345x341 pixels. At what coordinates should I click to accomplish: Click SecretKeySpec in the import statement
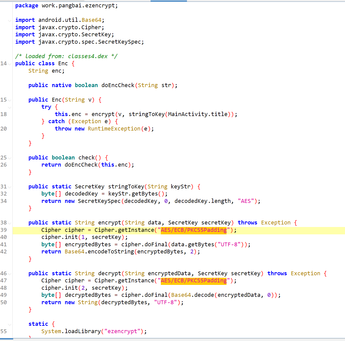tap(120, 42)
